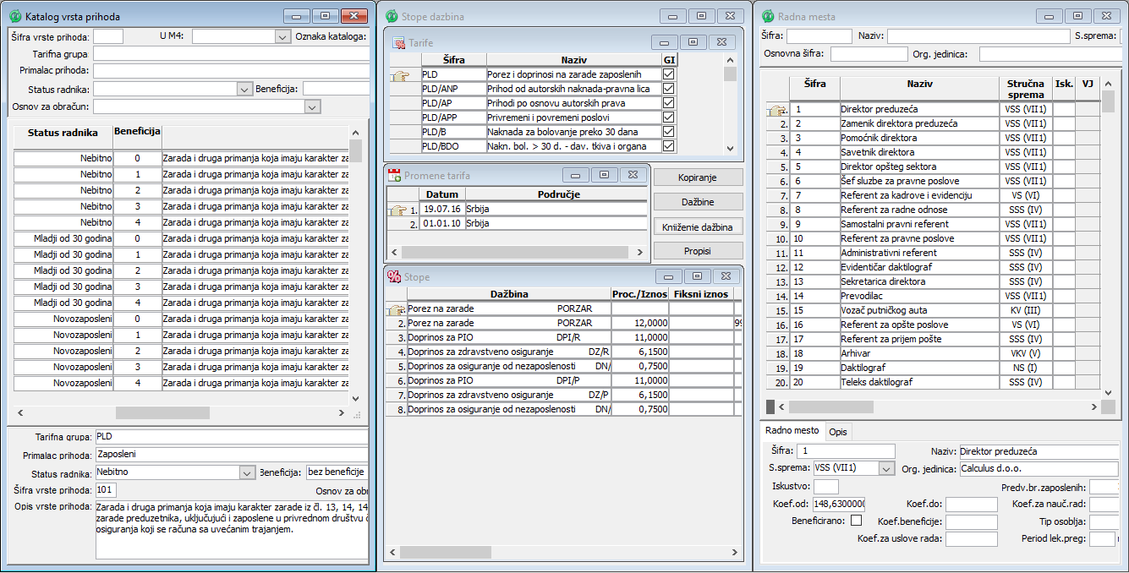Expand the Osnov za obračun filter dropdown
Viewport: 1129px width, 573px height.
[x=312, y=106]
